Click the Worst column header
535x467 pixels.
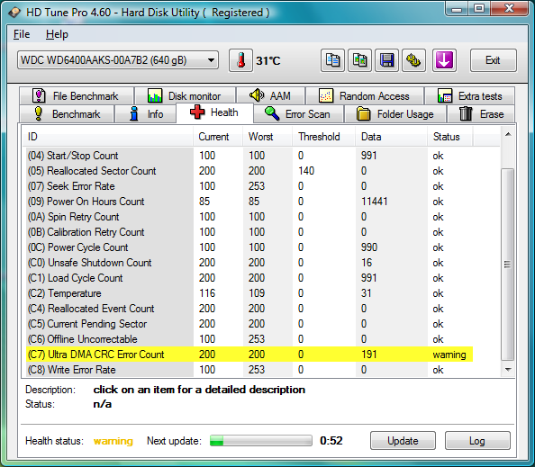tap(267, 137)
